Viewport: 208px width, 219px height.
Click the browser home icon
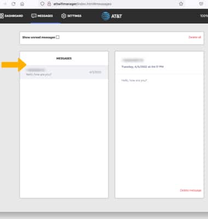coord(22,4)
